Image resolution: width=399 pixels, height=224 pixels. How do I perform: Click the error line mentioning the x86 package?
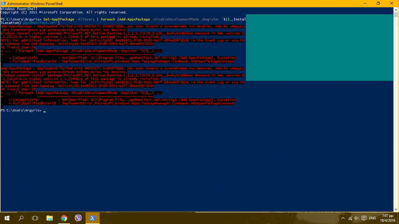pos(122,33)
